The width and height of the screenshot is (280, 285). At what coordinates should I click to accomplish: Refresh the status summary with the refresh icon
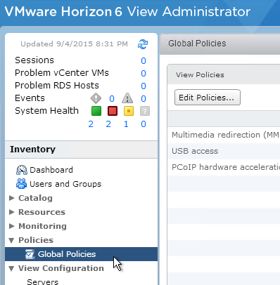143,44
